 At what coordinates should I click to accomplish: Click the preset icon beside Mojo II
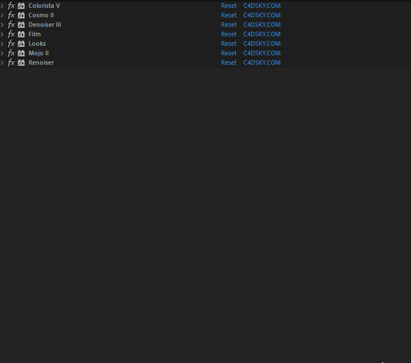click(x=21, y=53)
